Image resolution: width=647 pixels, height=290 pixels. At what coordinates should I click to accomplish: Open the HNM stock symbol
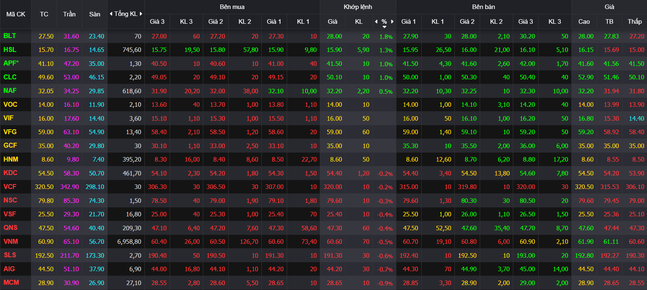(11, 160)
